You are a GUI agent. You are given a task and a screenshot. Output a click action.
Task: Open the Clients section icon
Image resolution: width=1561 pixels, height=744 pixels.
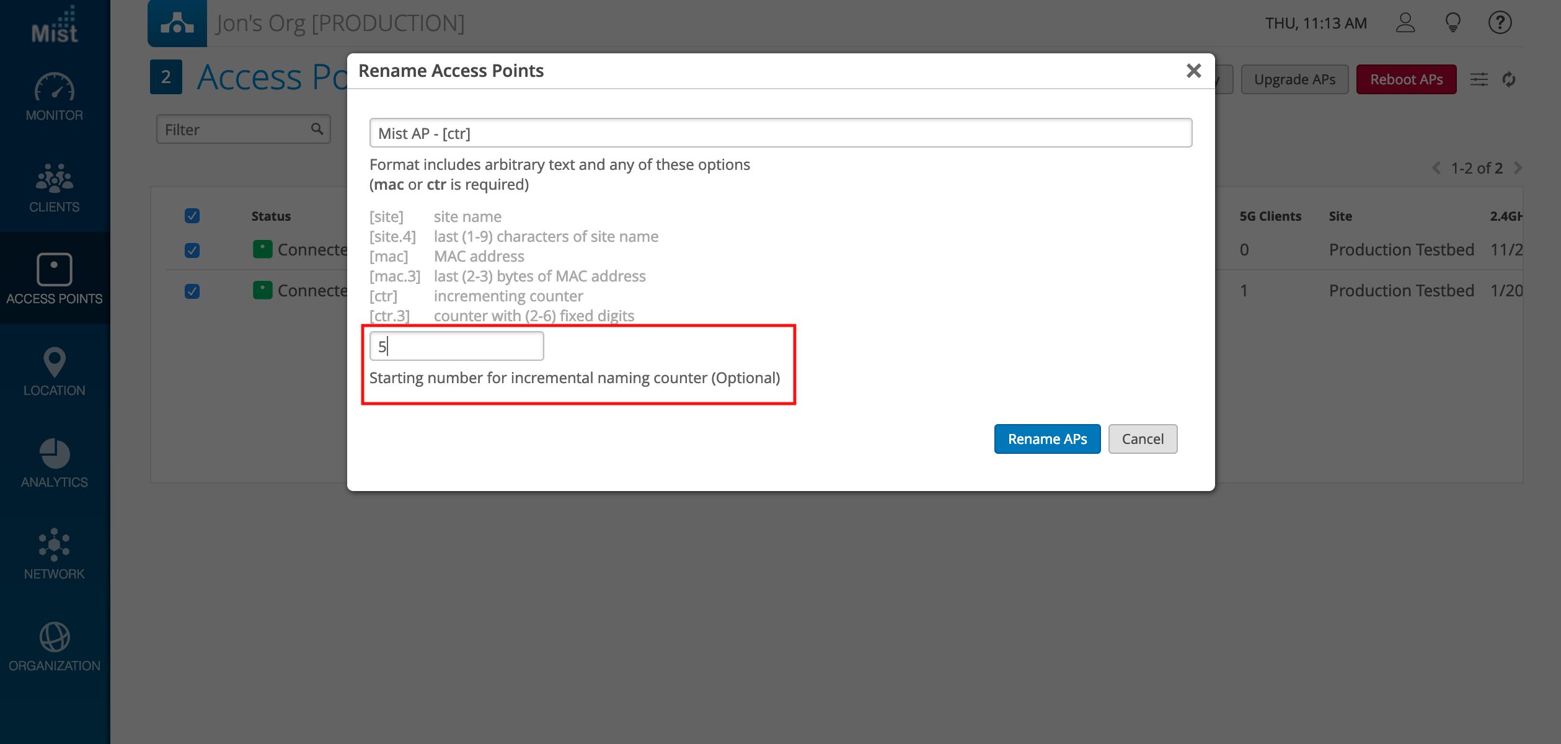click(x=55, y=179)
